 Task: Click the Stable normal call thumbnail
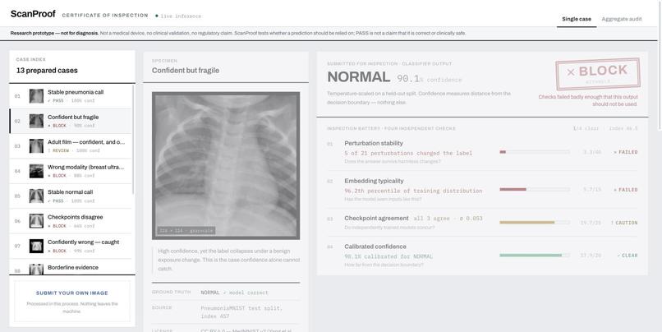click(36, 196)
